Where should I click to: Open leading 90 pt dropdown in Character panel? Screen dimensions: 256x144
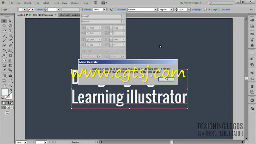123,28
